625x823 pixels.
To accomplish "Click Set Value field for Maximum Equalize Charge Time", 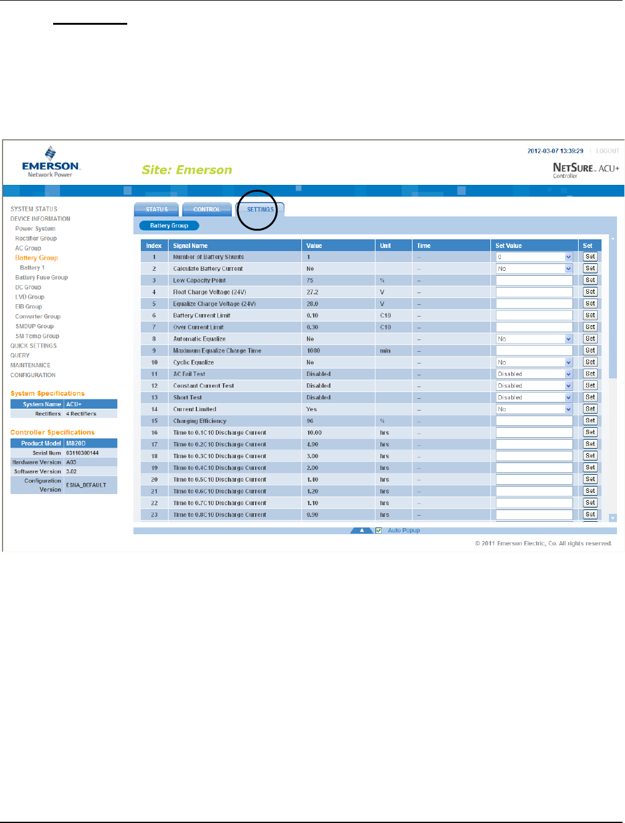I will pyautogui.click(x=534, y=351).
